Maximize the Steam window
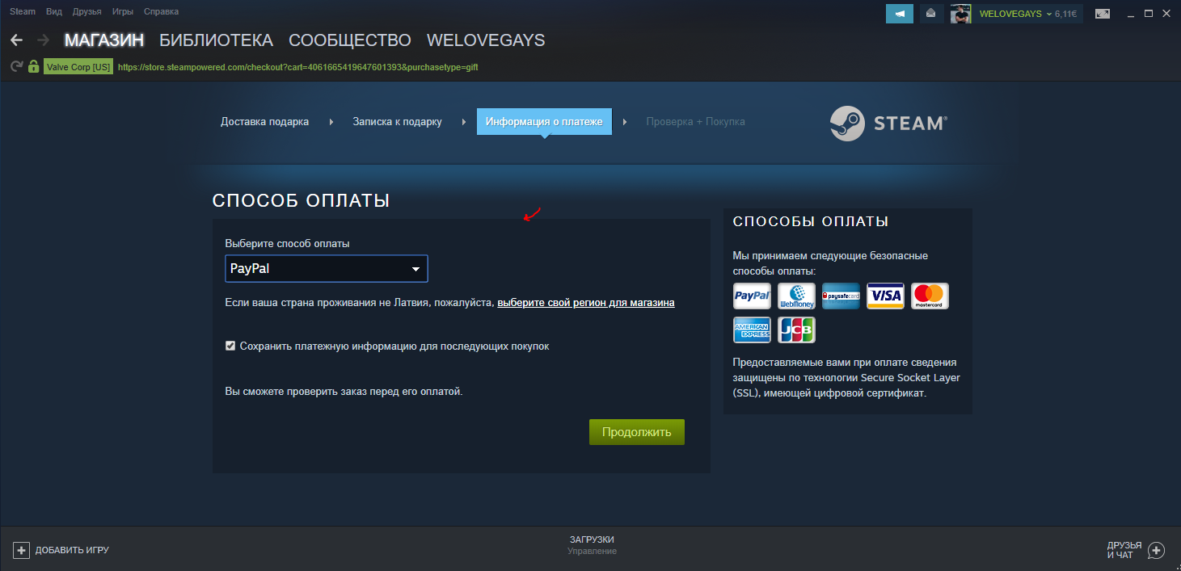Image resolution: width=1181 pixels, height=571 pixels. click(x=1148, y=14)
